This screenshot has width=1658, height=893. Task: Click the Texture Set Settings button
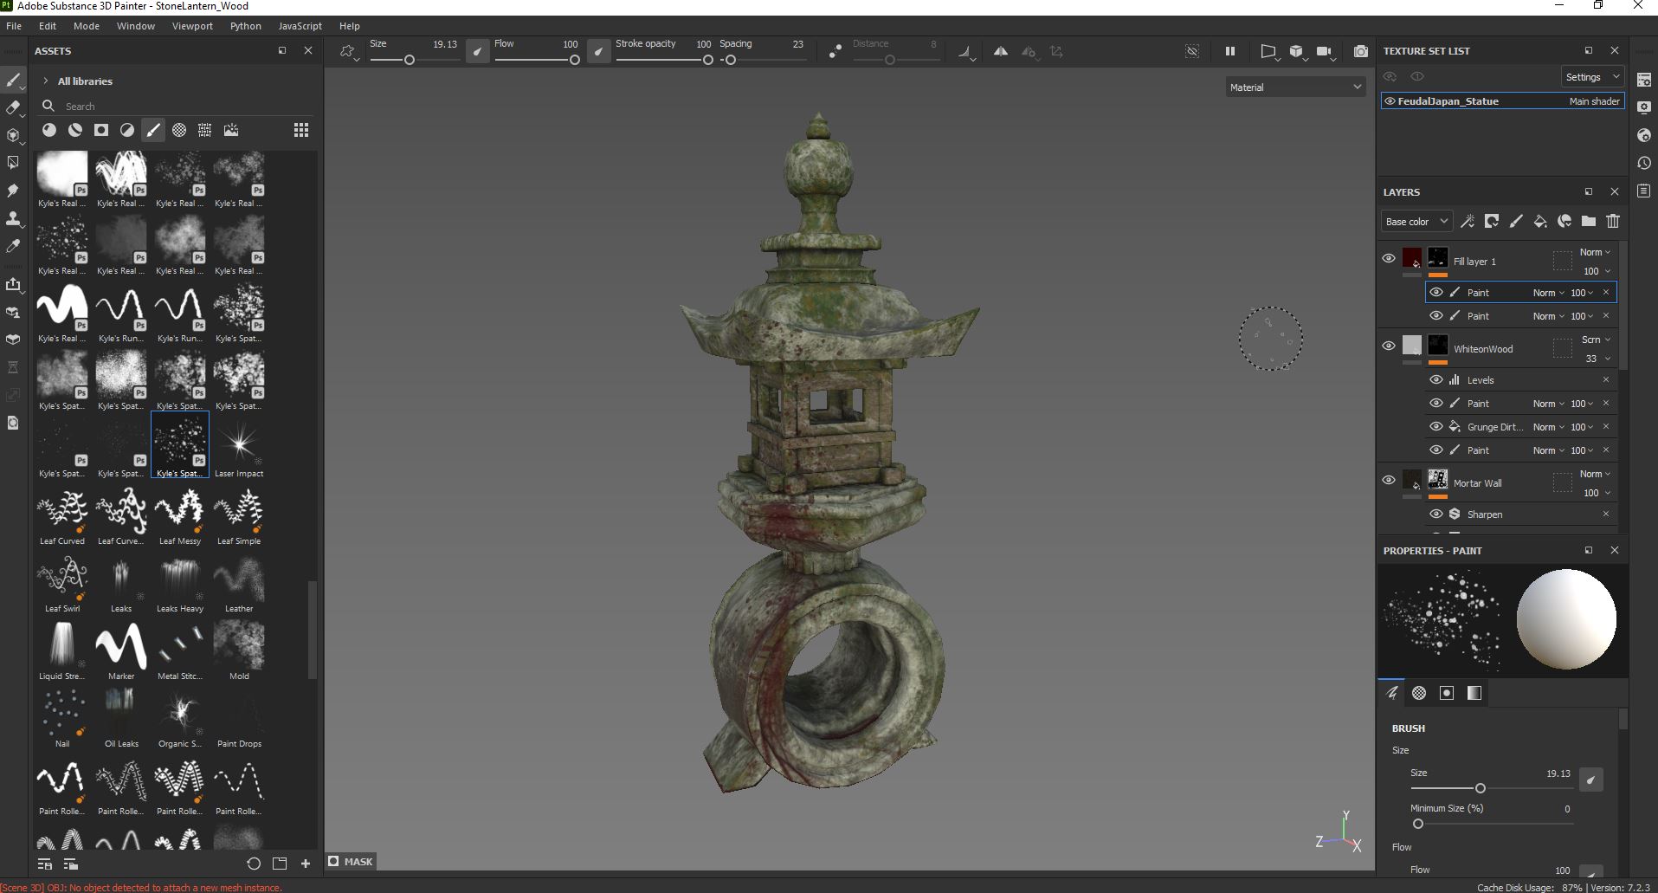click(x=1592, y=77)
